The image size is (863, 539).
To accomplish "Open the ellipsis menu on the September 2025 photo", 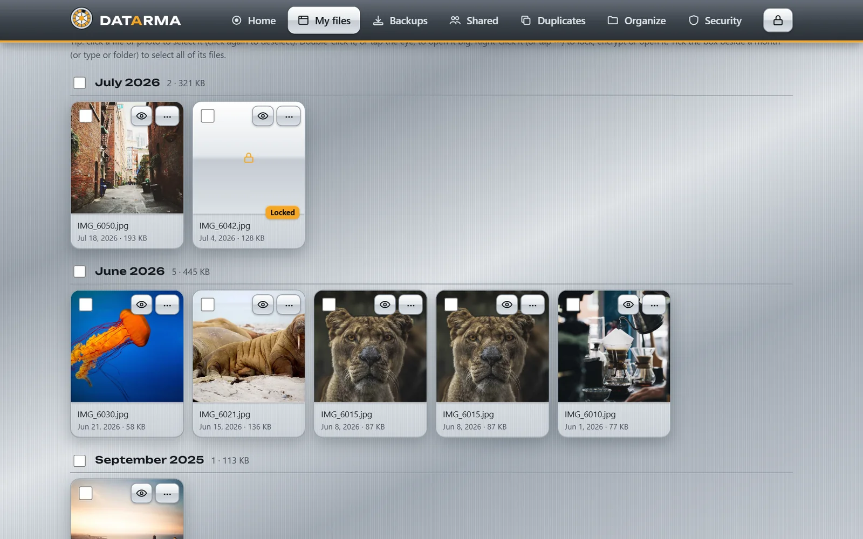I will [x=167, y=493].
